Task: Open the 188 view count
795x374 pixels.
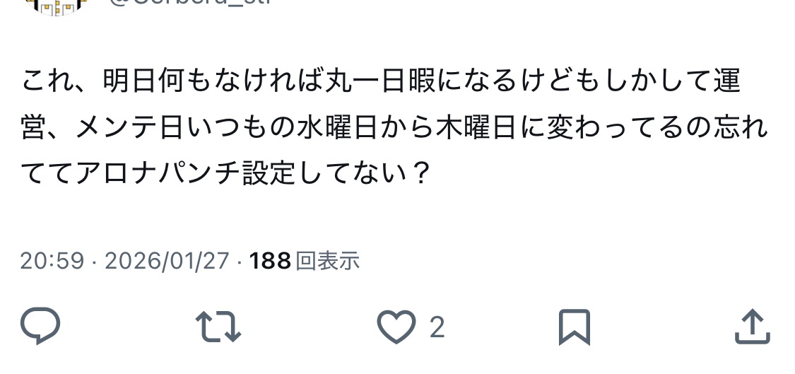Action: pyautogui.click(x=270, y=261)
